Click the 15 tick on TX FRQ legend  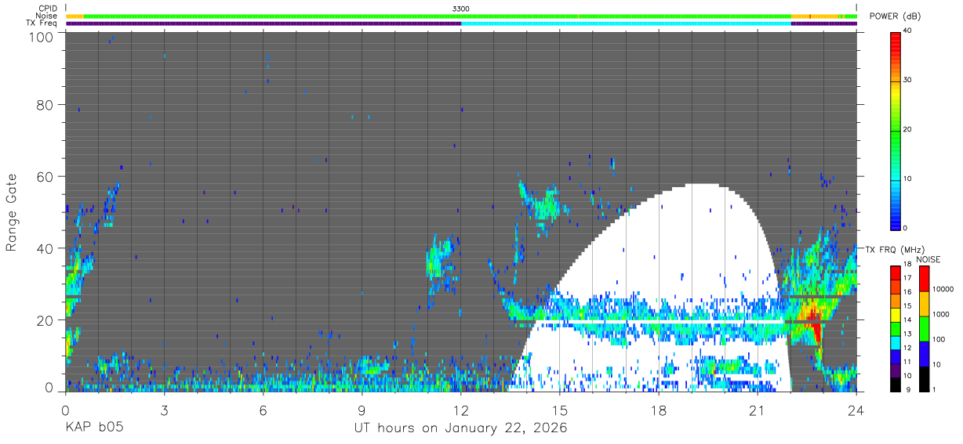907,306
